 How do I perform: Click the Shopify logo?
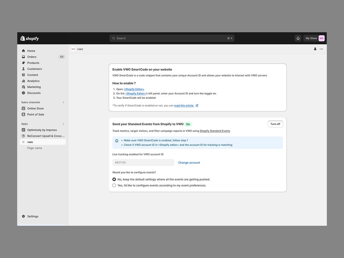tap(30, 38)
